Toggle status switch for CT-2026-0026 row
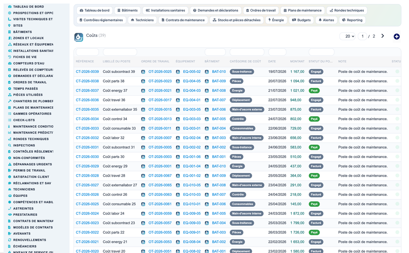Image resolution: width=409 pixels, height=253 pixels. coord(397,194)
